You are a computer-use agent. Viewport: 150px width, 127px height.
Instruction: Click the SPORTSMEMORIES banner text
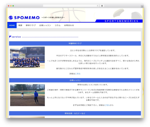click(121, 21)
